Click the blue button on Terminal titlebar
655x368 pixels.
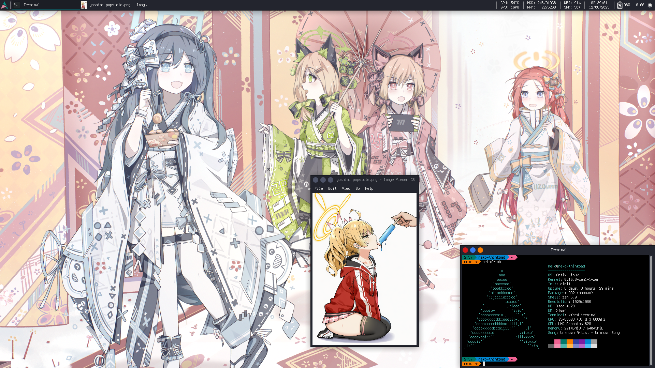click(x=472, y=250)
